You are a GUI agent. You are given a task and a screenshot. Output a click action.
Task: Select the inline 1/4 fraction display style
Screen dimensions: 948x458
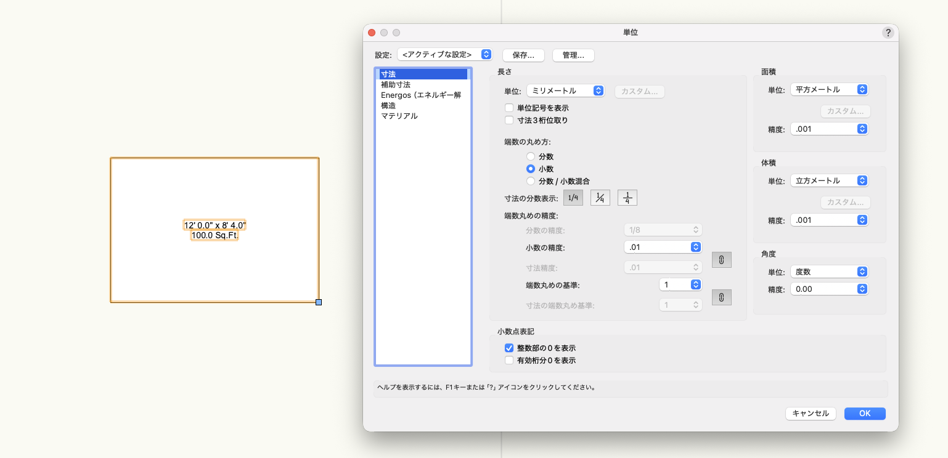tap(573, 198)
